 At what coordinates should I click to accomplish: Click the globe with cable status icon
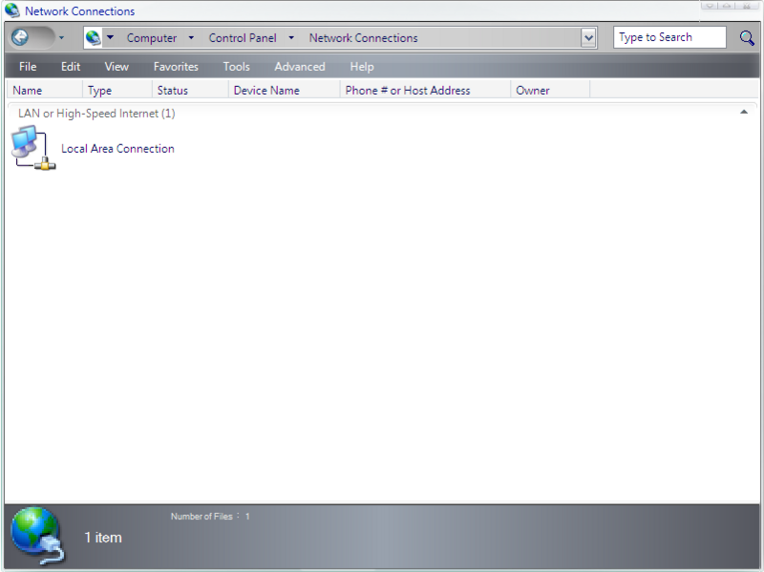(38, 536)
